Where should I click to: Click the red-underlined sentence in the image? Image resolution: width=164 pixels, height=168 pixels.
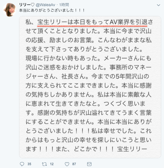pyautogui.click(x=92, y=22)
